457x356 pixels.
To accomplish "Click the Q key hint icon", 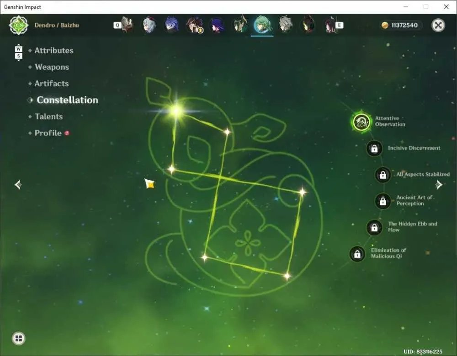I will coord(117,25).
